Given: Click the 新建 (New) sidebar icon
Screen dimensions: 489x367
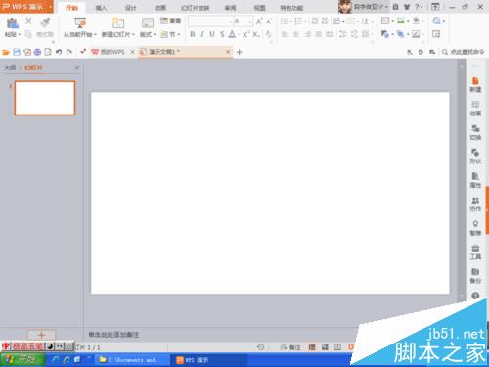Looking at the screenshot, I should click(x=475, y=85).
